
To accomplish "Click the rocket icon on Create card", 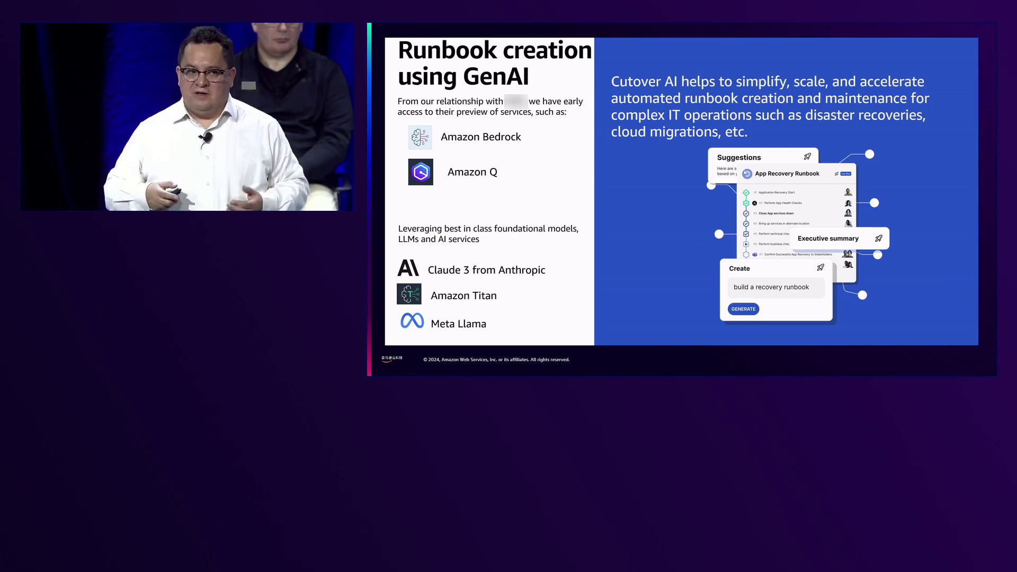I will point(820,267).
